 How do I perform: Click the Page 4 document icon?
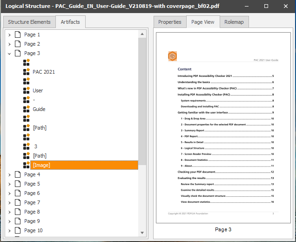(x=18, y=174)
